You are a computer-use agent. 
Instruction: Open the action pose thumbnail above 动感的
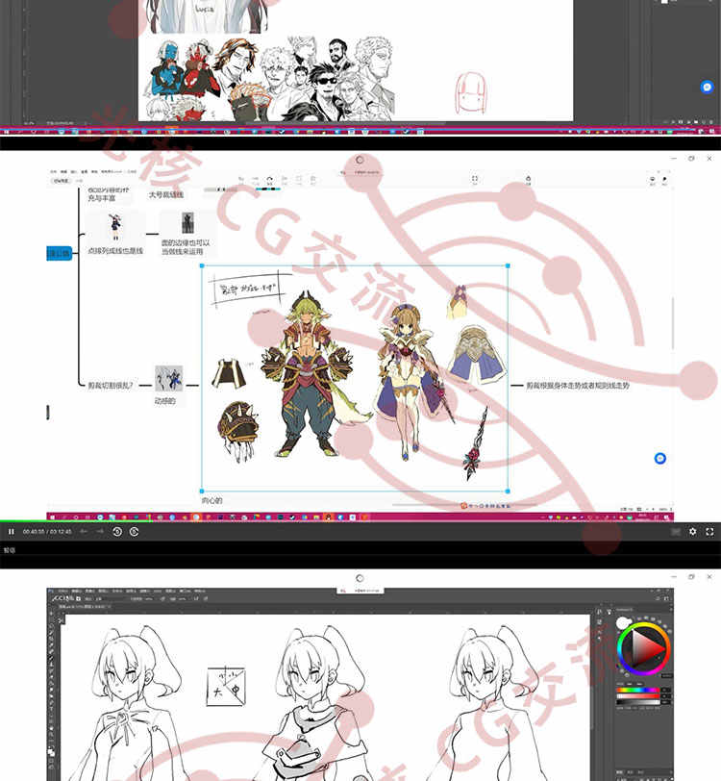click(169, 379)
